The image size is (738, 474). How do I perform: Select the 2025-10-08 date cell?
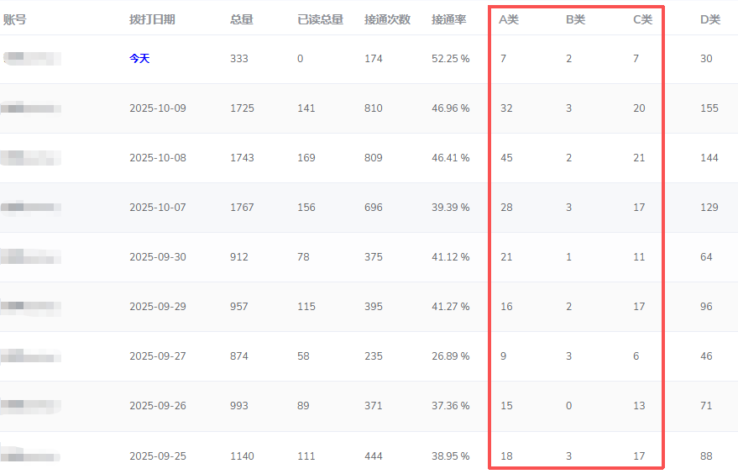(158, 158)
